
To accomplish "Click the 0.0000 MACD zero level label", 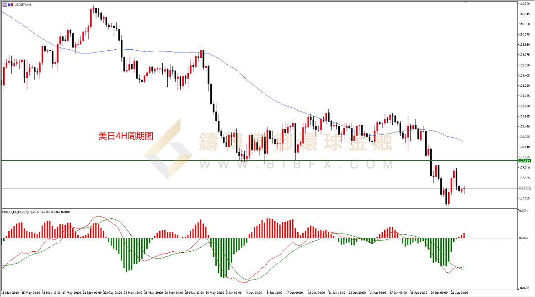I will 524,238.
